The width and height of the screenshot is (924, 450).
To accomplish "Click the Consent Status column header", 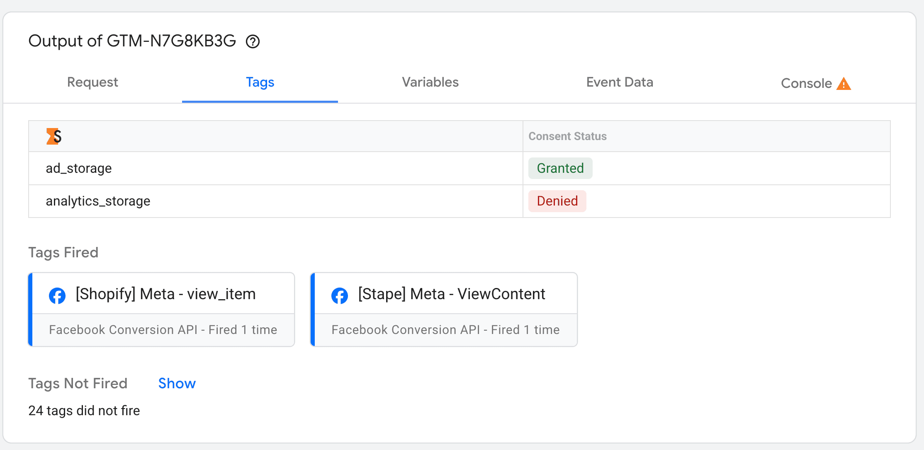I will 567,136.
